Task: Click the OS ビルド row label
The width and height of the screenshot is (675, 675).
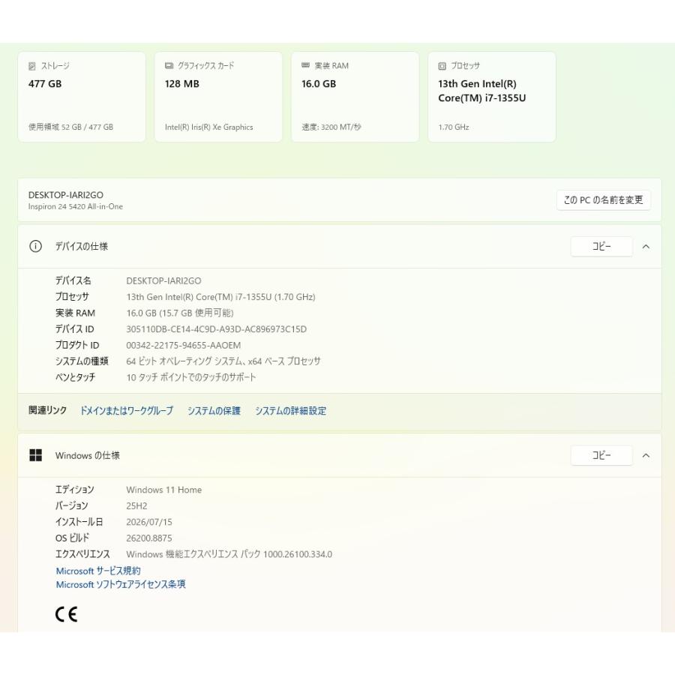Action: pos(72,538)
